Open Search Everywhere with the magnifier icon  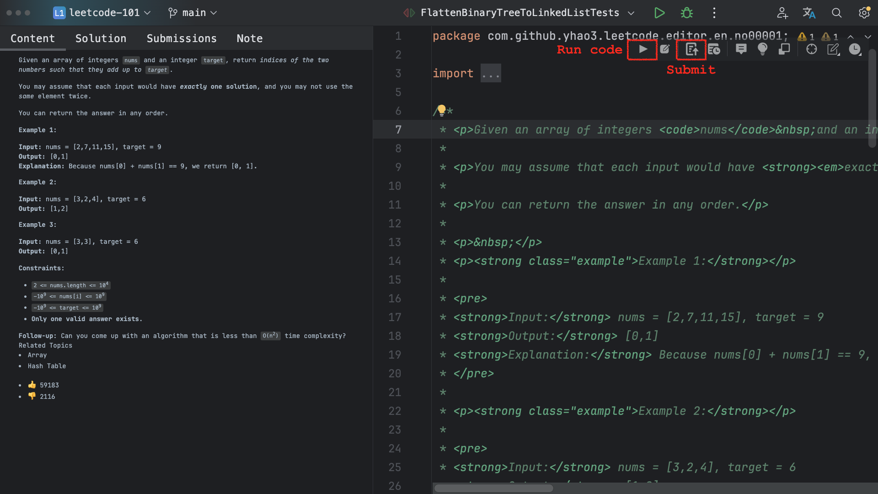[837, 13]
